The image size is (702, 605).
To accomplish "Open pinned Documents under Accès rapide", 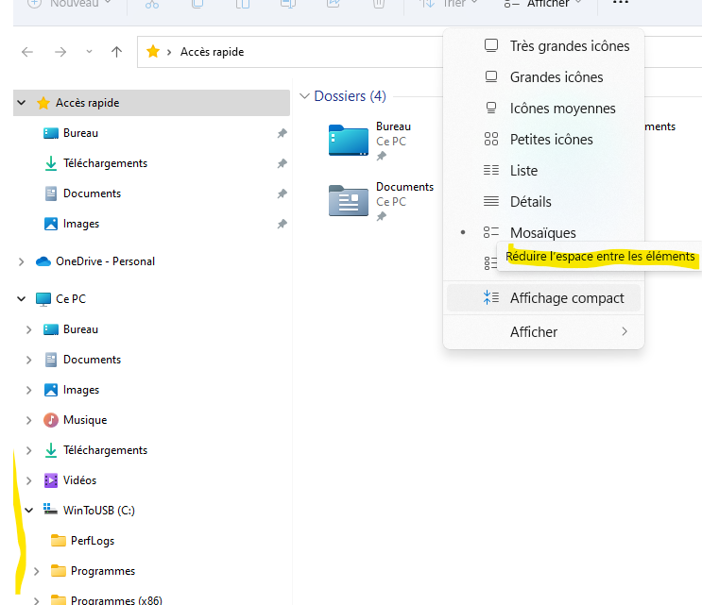I will pyautogui.click(x=92, y=193).
